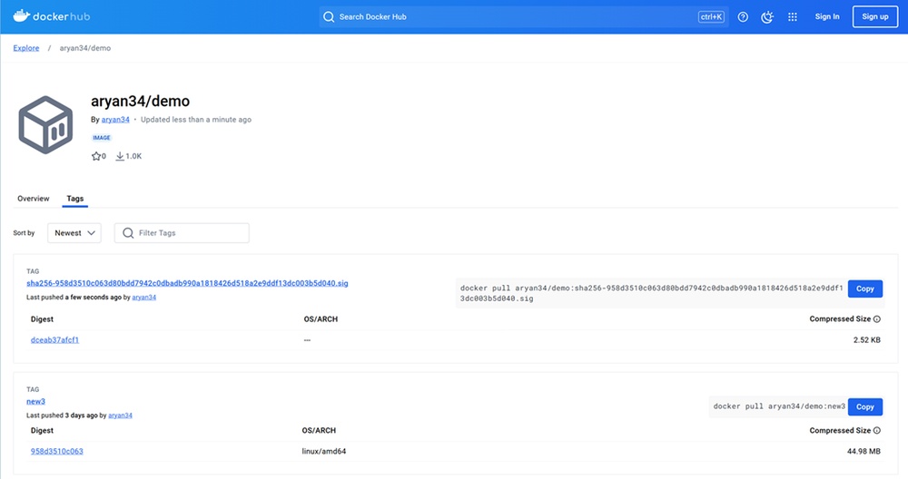Image resolution: width=908 pixels, height=479 pixels.
Task: Open the apps grid icon
Action: tap(793, 16)
